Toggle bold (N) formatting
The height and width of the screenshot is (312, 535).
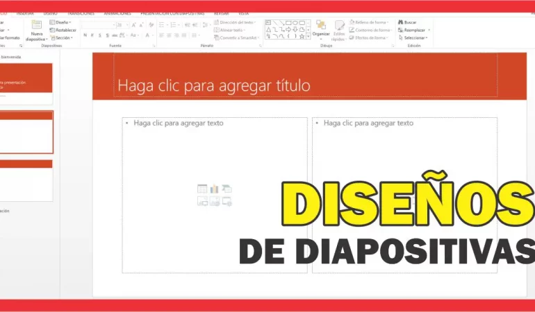click(85, 35)
